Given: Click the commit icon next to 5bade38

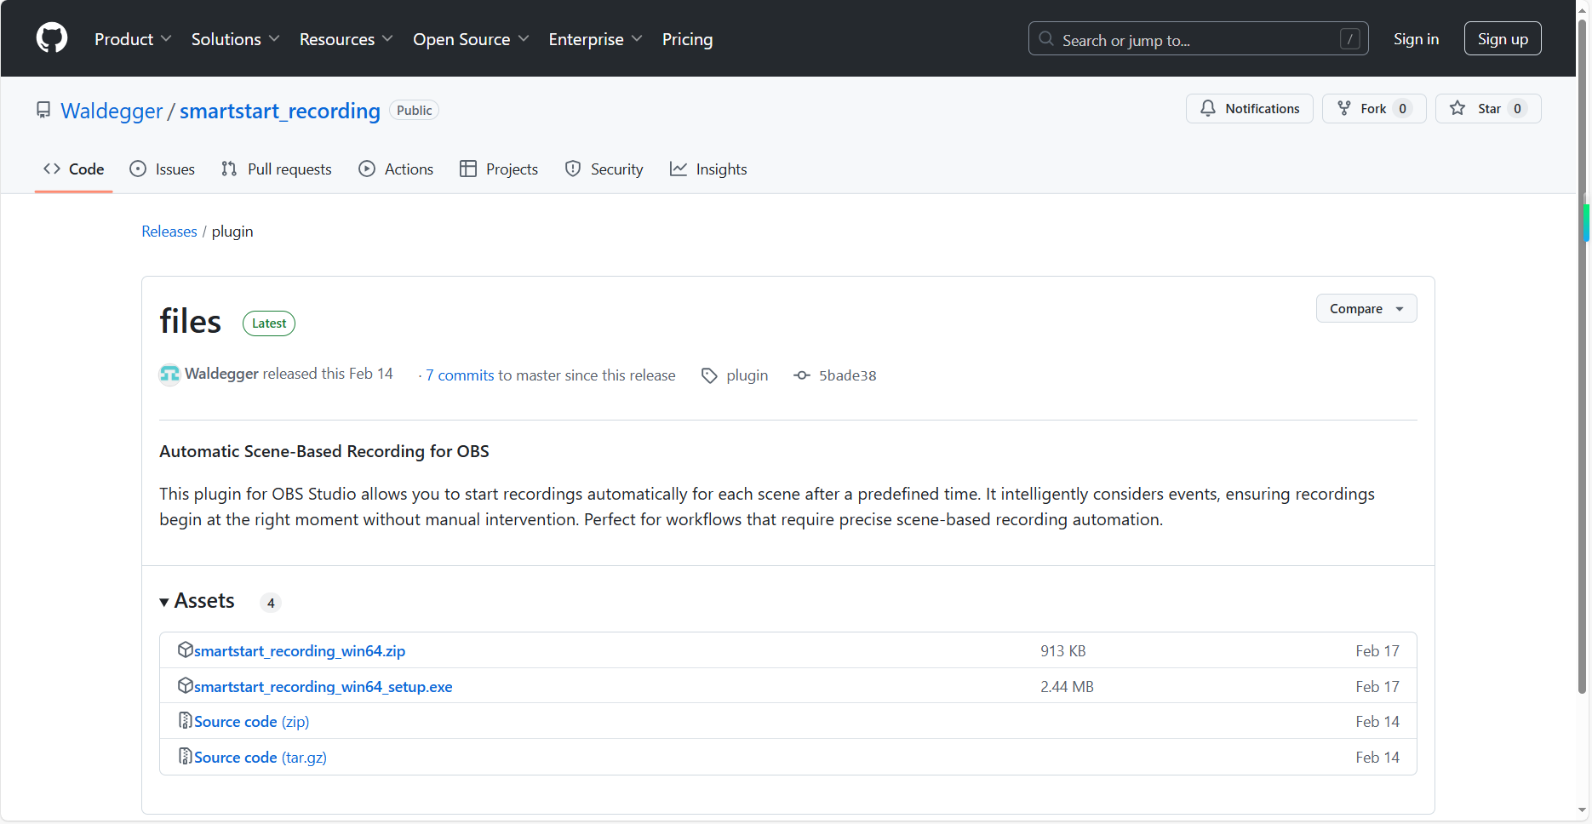Looking at the screenshot, I should pos(802,375).
